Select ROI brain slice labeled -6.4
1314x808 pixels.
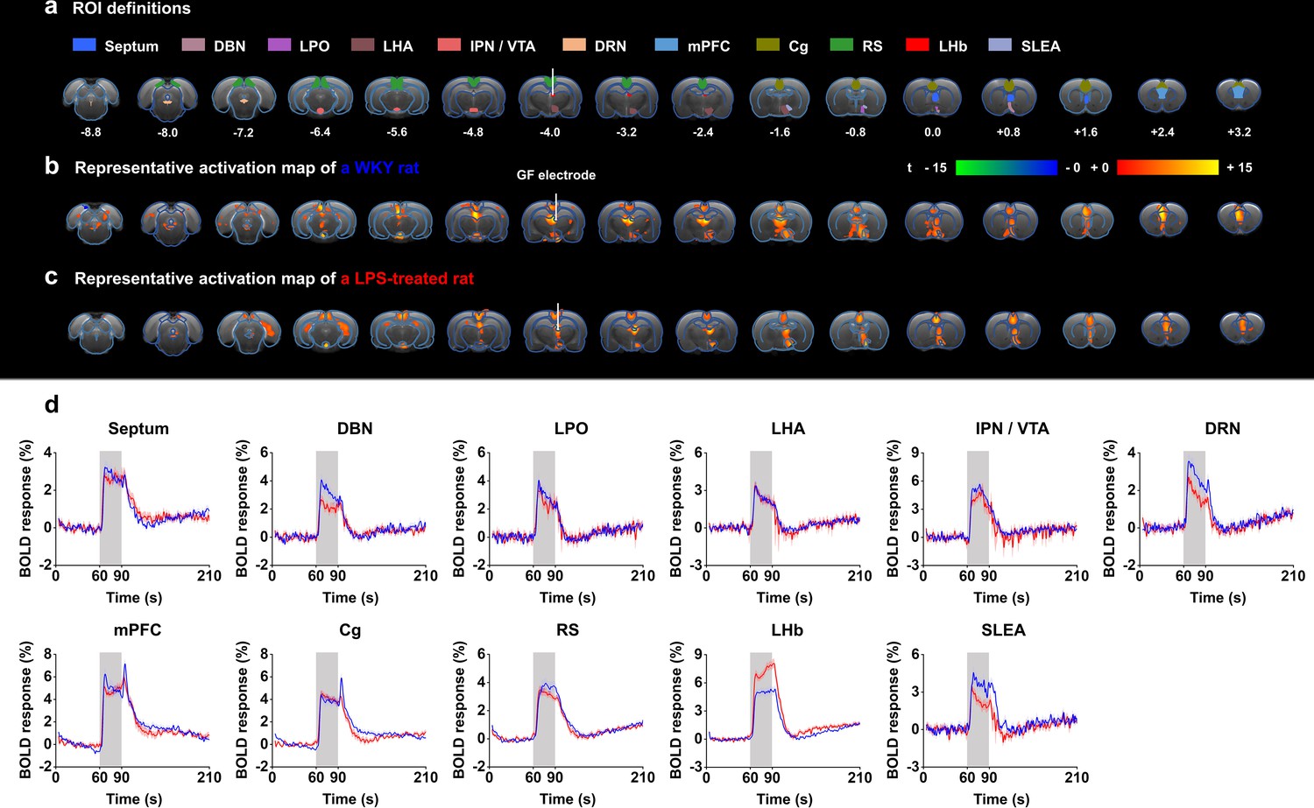coord(321,96)
